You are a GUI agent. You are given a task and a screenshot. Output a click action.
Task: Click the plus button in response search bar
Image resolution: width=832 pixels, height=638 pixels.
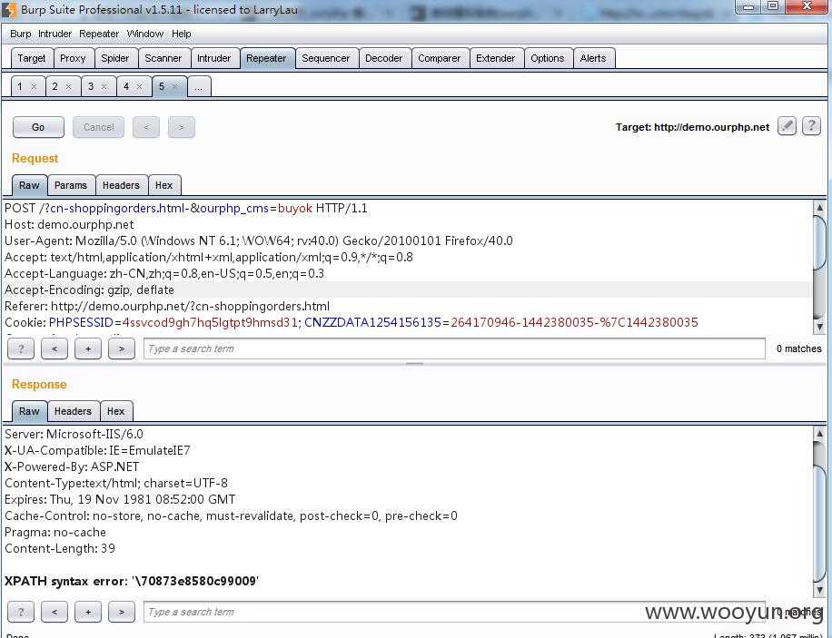pos(88,612)
